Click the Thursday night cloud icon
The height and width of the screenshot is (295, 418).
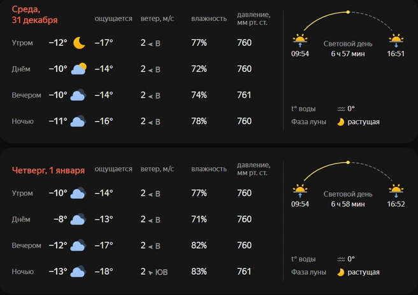coord(78,271)
